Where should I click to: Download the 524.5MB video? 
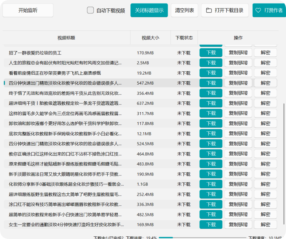point(211,144)
